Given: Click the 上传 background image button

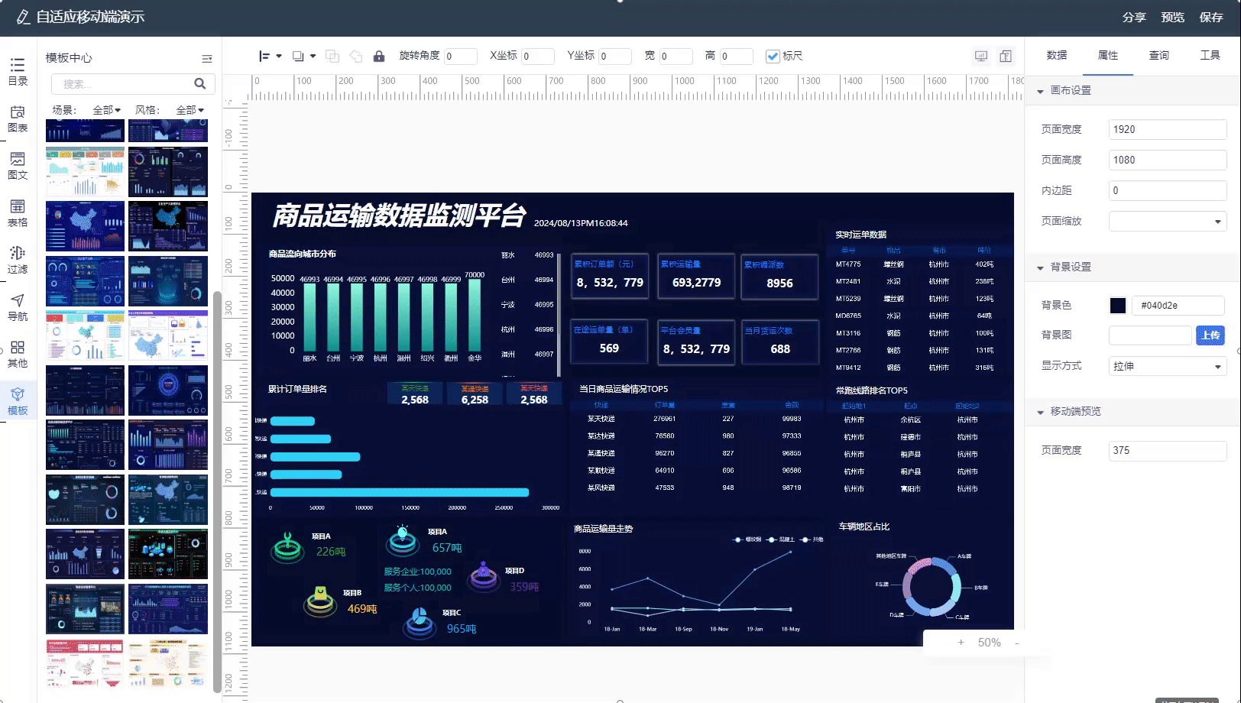Looking at the screenshot, I should tap(1210, 335).
